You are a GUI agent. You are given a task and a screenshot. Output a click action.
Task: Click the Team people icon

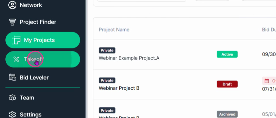pos(12,98)
